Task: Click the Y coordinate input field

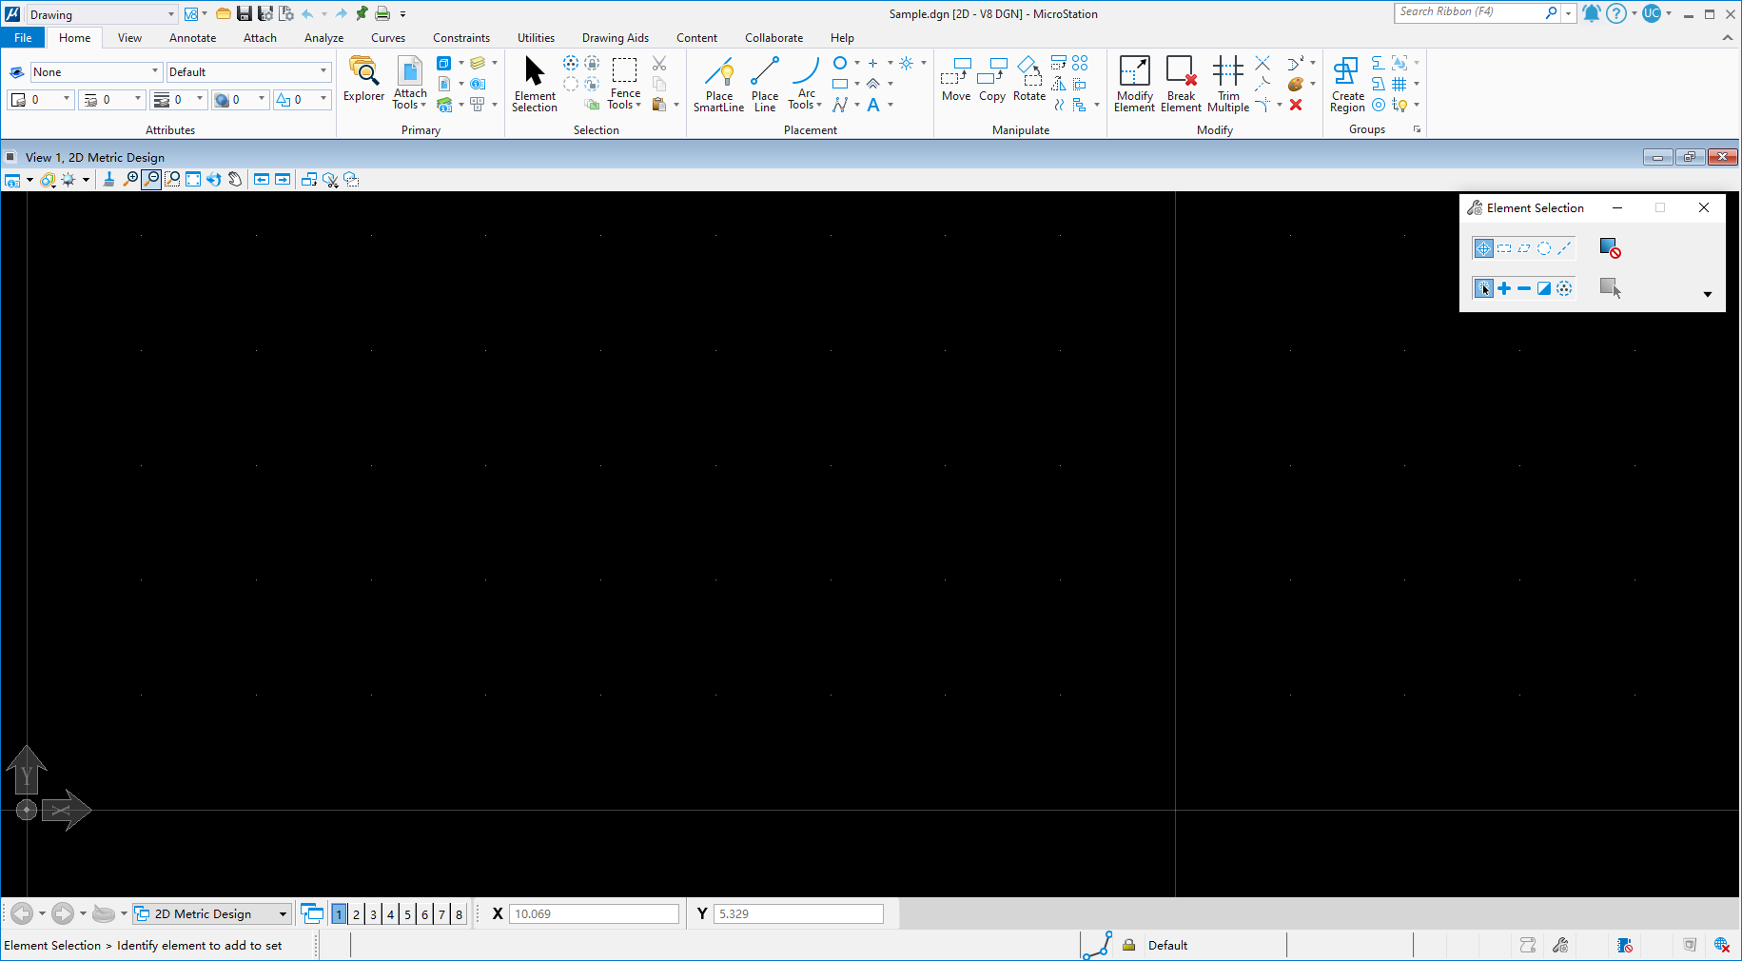Action: pos(798,913)
